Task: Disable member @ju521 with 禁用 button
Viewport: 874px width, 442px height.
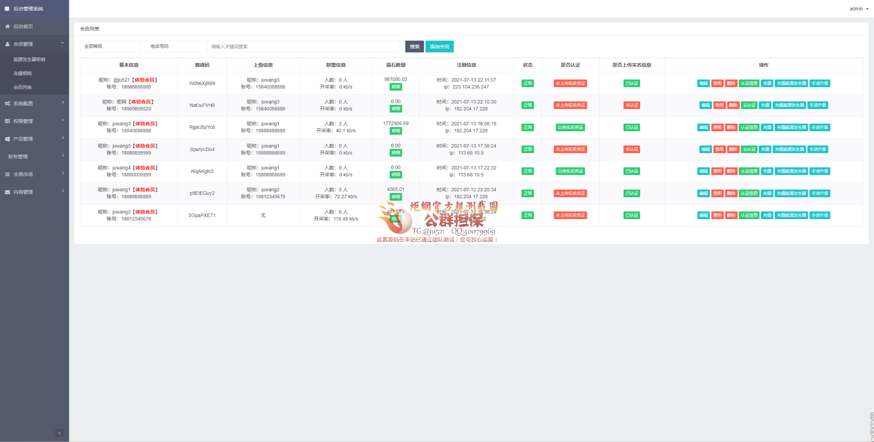Action: pos(717,83)
